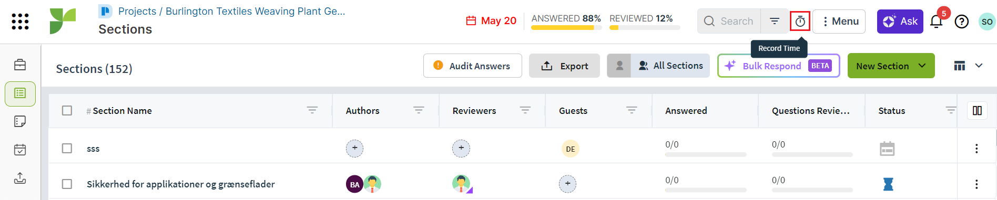Open the help question mark icon

pyautogui.click(x=962, y=22)
